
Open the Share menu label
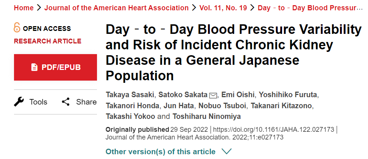86,102
